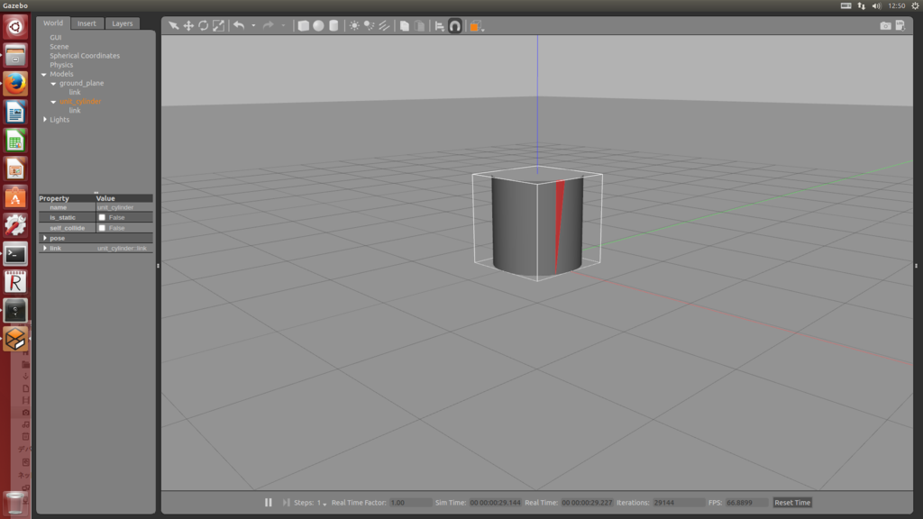Toggle the self_collide checkbox
Viewport: 923px width, 519px height.
point(102,228)
